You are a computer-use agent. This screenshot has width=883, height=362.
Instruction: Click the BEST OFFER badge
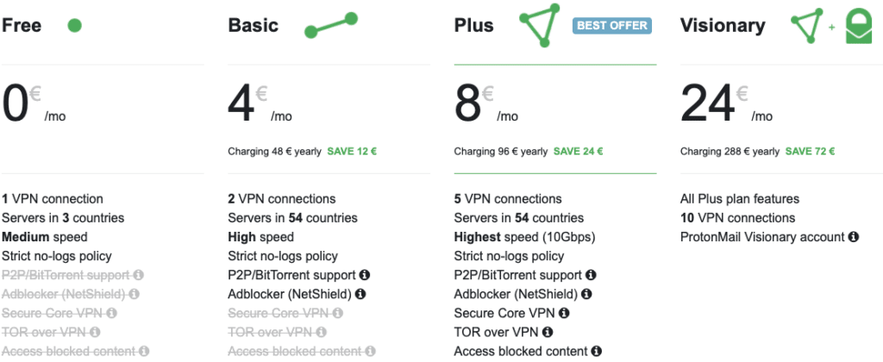[612, 25]
